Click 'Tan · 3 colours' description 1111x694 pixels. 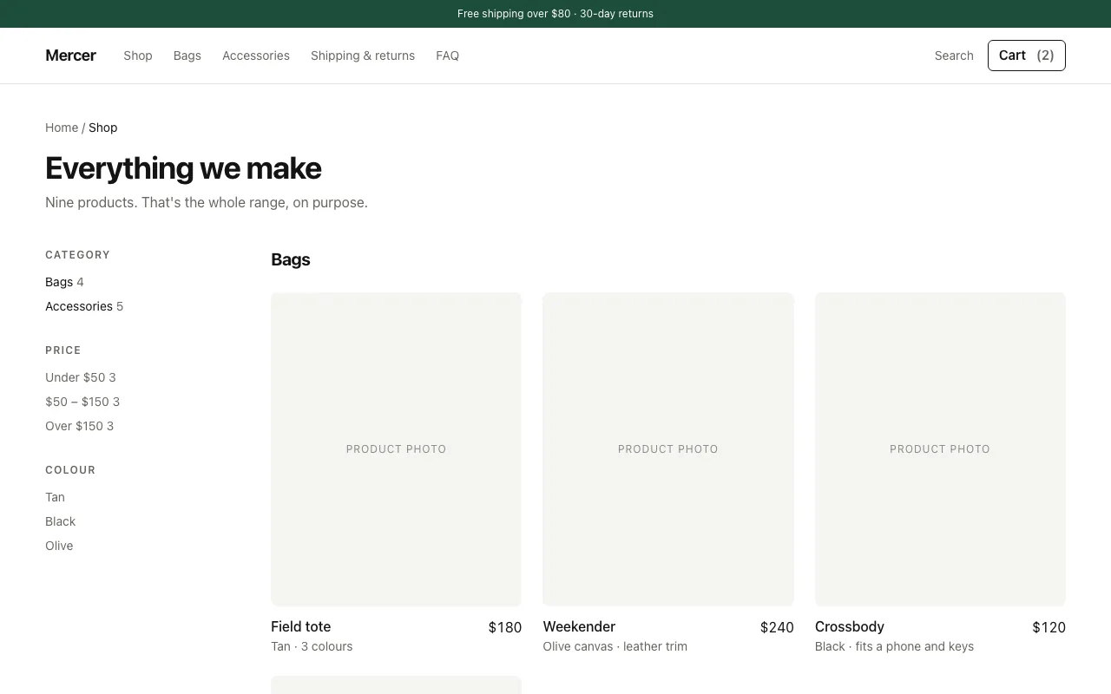click(312, 646)
